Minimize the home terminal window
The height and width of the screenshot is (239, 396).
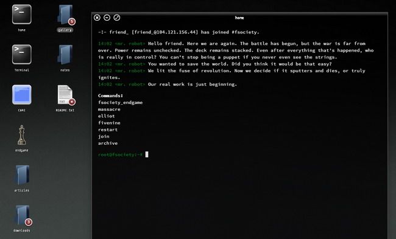[107, 18]
